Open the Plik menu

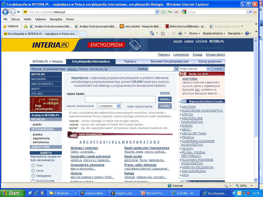(5, 19)
